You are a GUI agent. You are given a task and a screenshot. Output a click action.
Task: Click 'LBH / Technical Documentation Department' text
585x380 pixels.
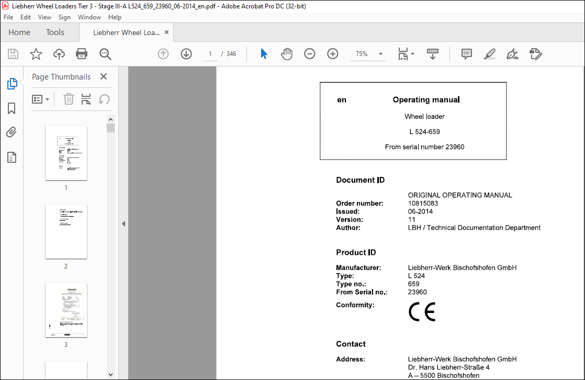474,228
